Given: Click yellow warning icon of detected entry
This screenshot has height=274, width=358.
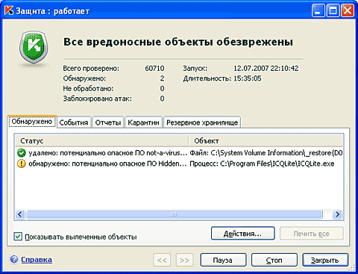Looking at the screenshot, I should (x=22, y=164).
